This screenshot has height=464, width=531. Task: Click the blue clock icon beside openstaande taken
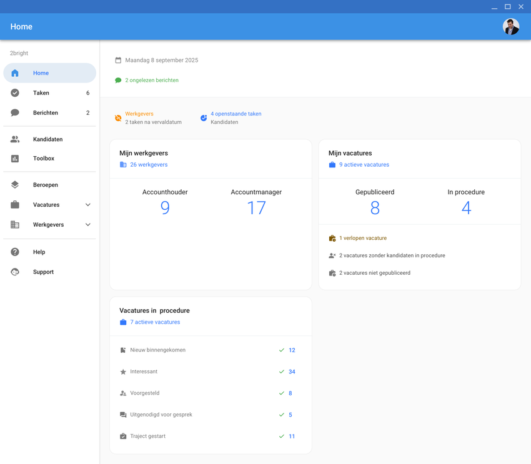tap(203, 117)
